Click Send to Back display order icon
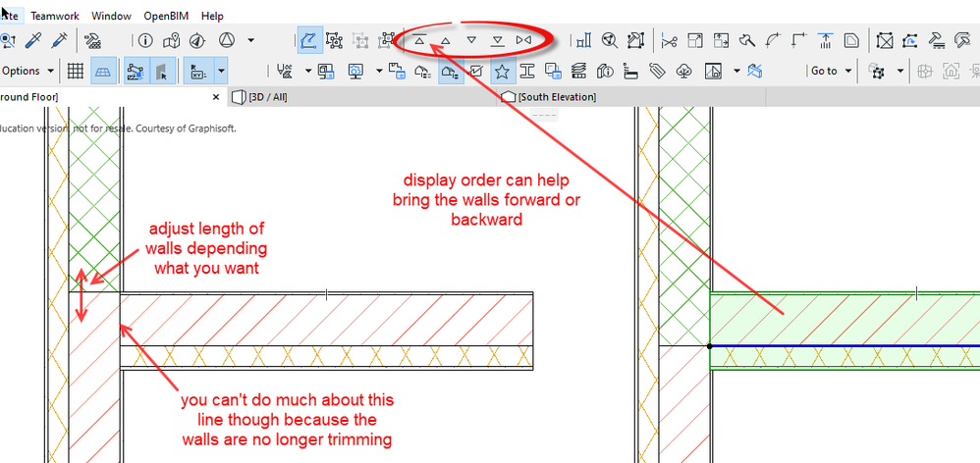The image size is (980, 463). pos(498,41)
